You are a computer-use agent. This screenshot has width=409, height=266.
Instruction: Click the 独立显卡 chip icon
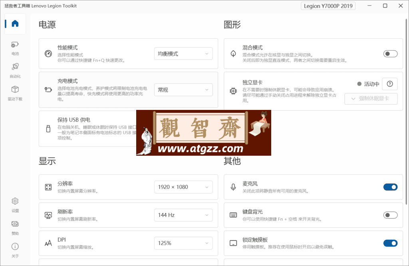233,91
